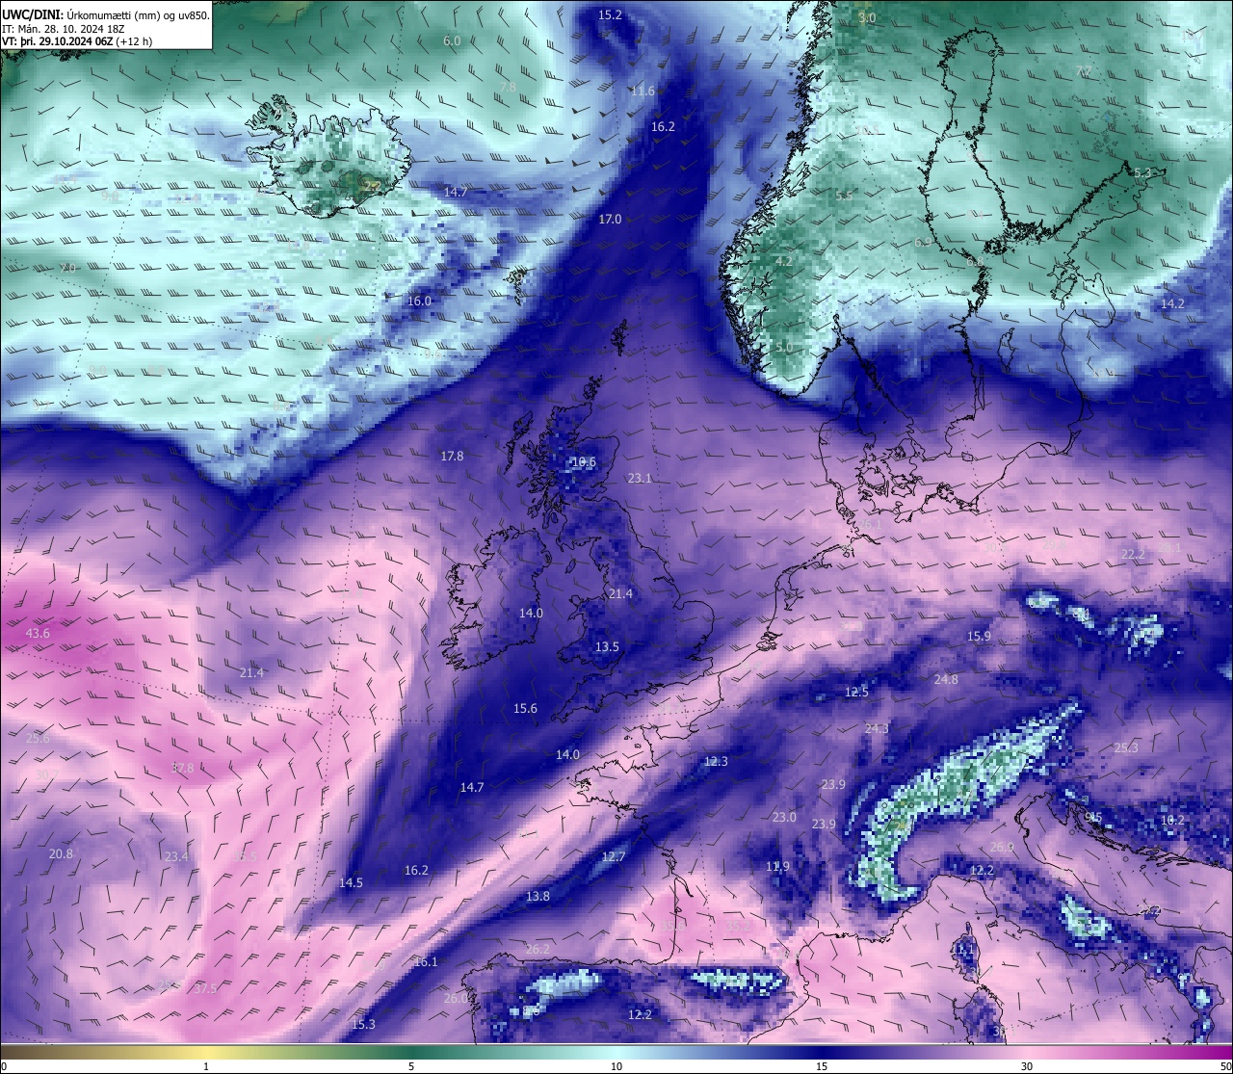
Task: Click the 4.2 value over southern Norway
Action: [x=784, y=262]
